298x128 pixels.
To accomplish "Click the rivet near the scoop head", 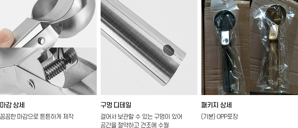I will (42, 40).
